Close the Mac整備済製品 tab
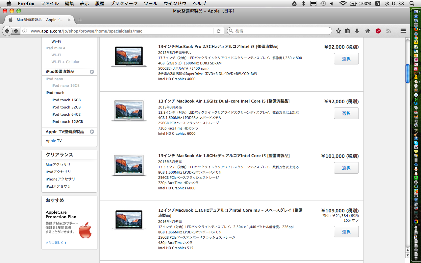 [69, 20]
